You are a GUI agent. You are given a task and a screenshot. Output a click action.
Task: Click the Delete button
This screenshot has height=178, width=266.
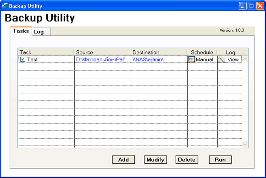coord(187,160)
